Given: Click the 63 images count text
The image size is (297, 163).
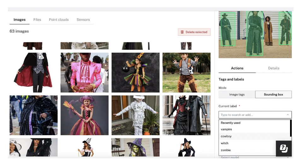Looking at the screenshot, I should pyautogui.click(x=19, y=31).
